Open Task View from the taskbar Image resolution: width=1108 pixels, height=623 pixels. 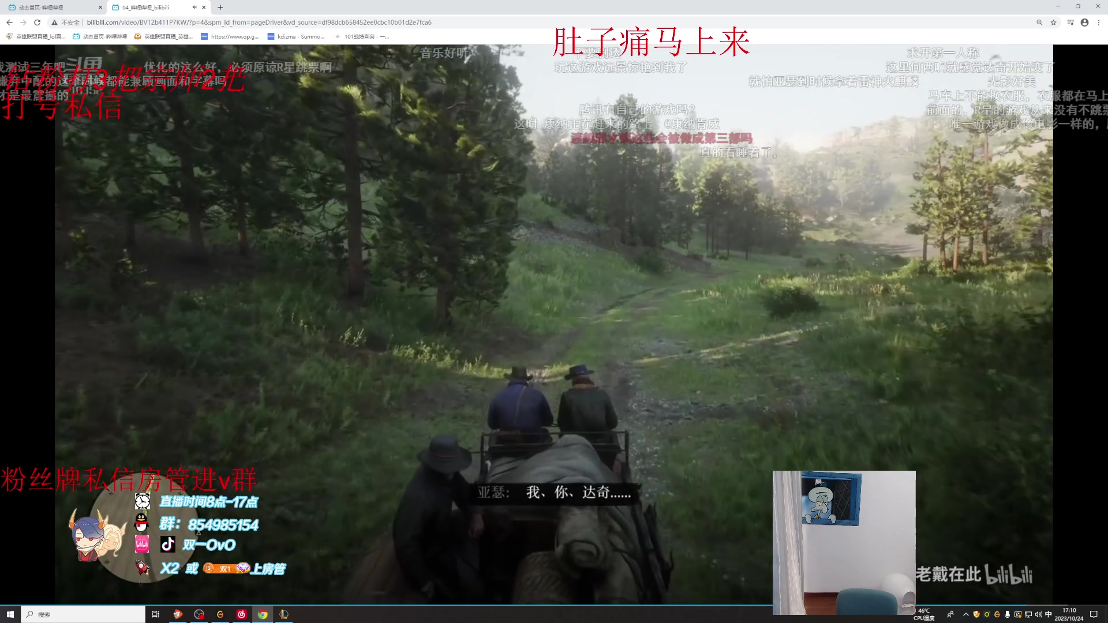(x=155, y=614)
